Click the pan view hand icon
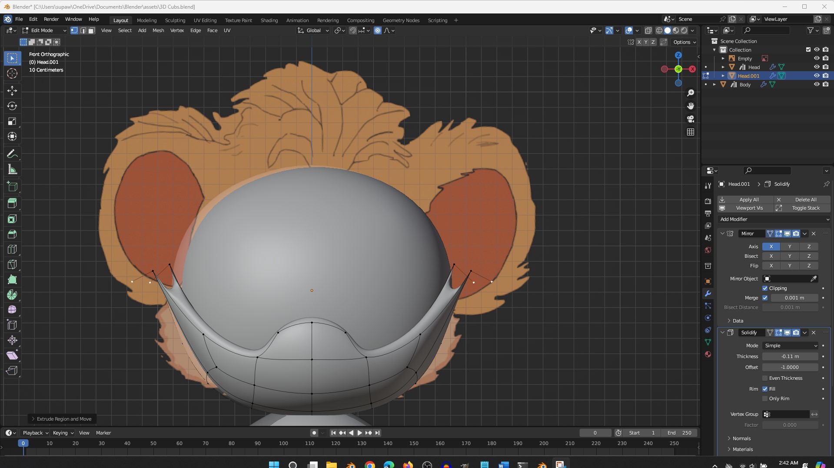 coord(691,106)
